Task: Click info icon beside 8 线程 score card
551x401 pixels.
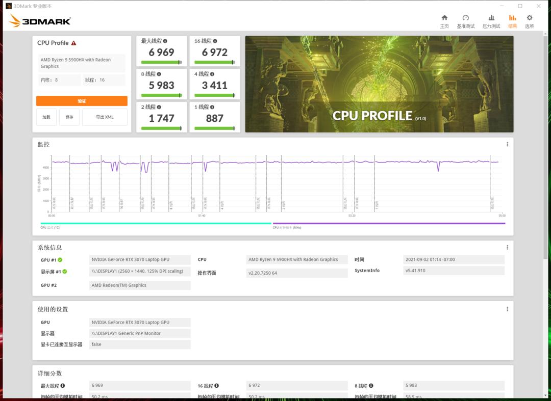Action: pos(159,74)
